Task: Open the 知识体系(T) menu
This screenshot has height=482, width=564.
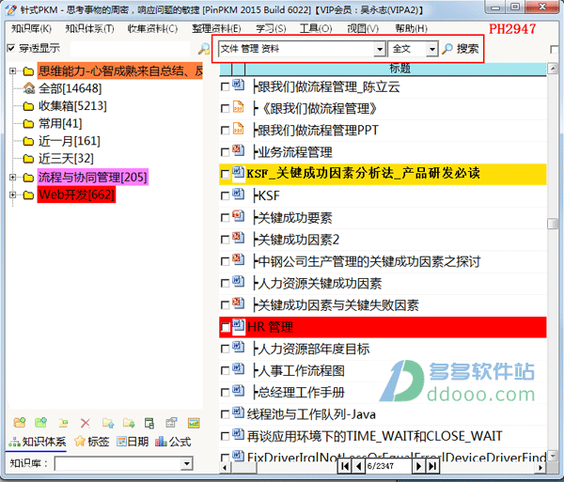Action: coord(89,28)
